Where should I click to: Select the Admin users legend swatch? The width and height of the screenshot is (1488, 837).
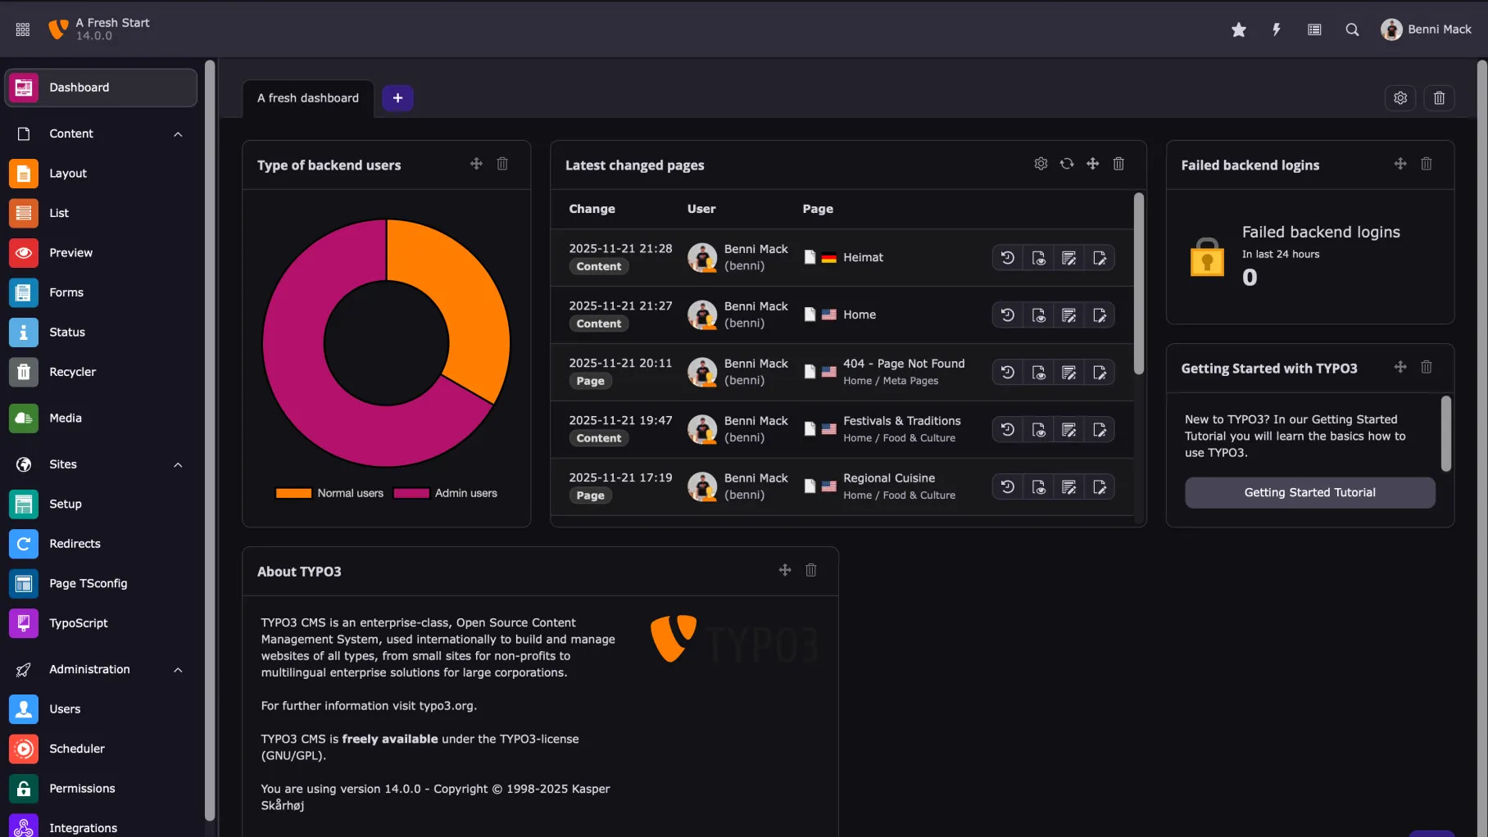coord(411,493)
